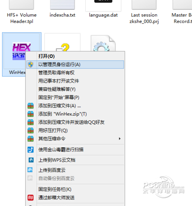The height and width of the screenshot is (206, 192).
Task: Click the indexcha.txt file name
Action: (x=62, y=15)
